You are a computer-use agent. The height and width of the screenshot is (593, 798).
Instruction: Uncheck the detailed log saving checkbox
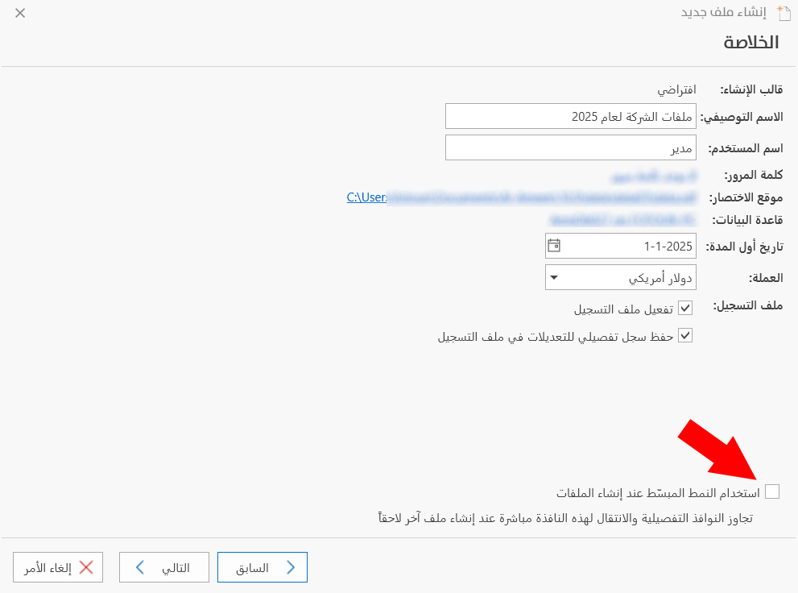pos(685,335)
